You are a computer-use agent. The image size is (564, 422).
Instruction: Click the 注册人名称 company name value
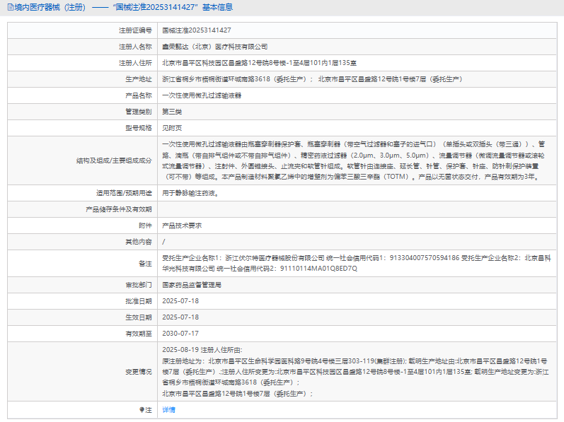tap(215, 47)
